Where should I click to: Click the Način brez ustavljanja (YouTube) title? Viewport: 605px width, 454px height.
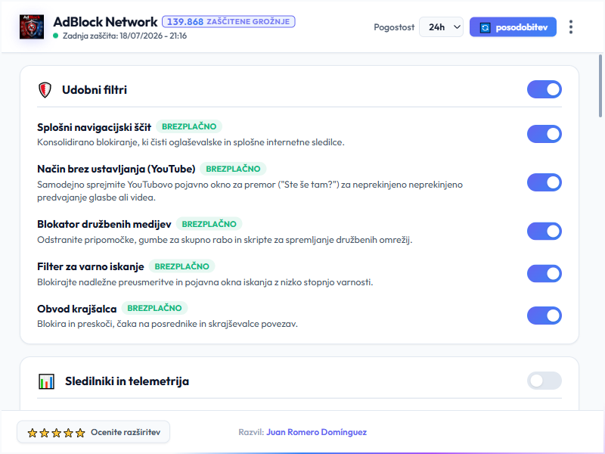click(116, 169)
